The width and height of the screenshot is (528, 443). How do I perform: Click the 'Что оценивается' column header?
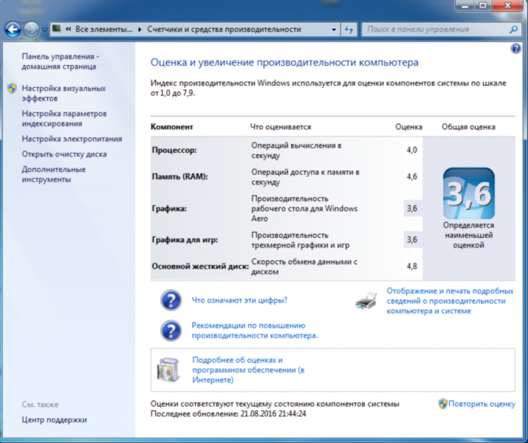click(x=281, y=127)
